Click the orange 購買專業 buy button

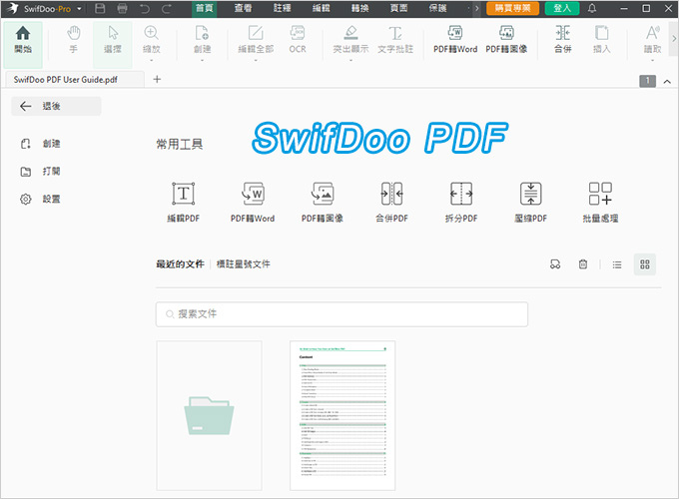tap(512, 8)
